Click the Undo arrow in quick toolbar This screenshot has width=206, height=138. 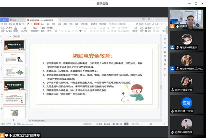click(x=23, y=24)
